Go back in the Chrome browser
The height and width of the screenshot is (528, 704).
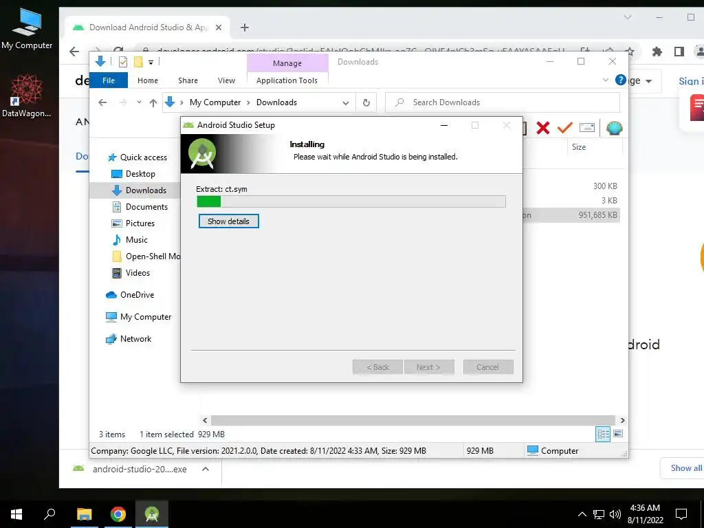click(x=74, y=52)
